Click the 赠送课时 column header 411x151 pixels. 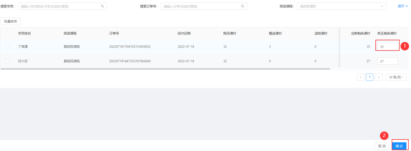(275, 33)
